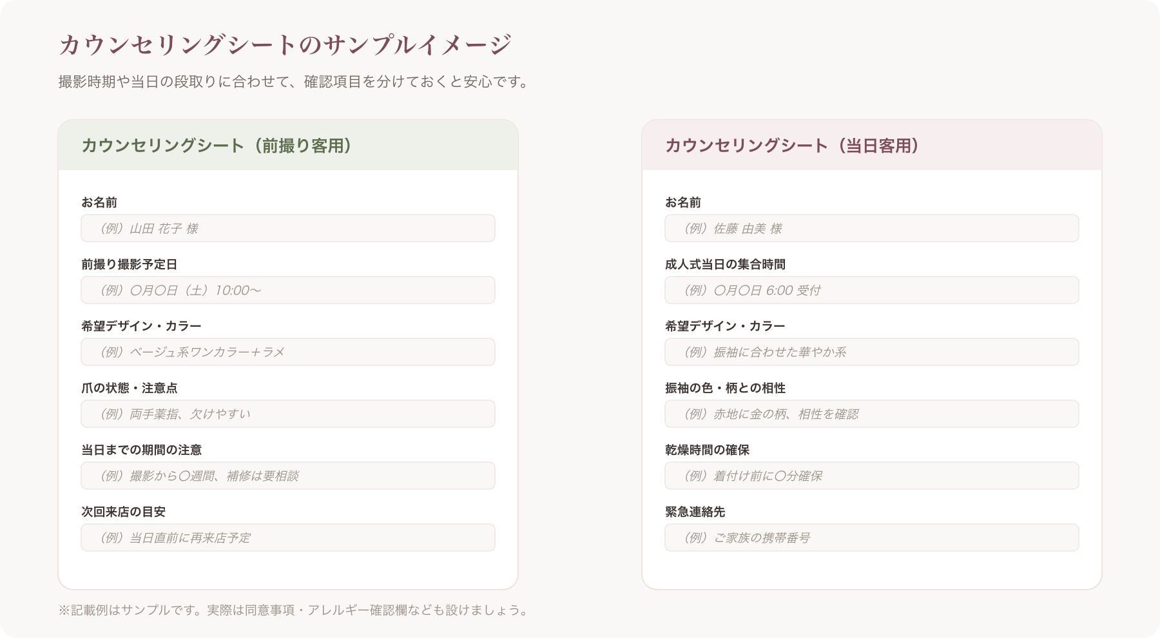This screenshot has width=1160, height=638.
Task: Click the お名前 field with 山田 花子 example
Action: [x=288, y=228]
